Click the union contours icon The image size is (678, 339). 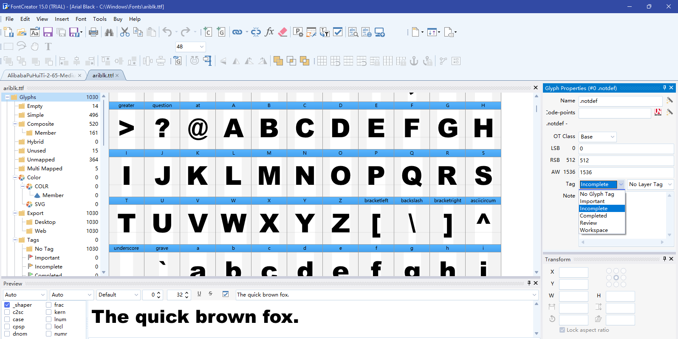278,61
